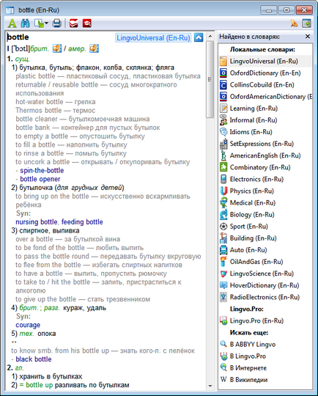318x396 pixels.
Task: Select OxfordAmericanDictionary in the list
Action: pyautogui.click(x=266, y=97)
